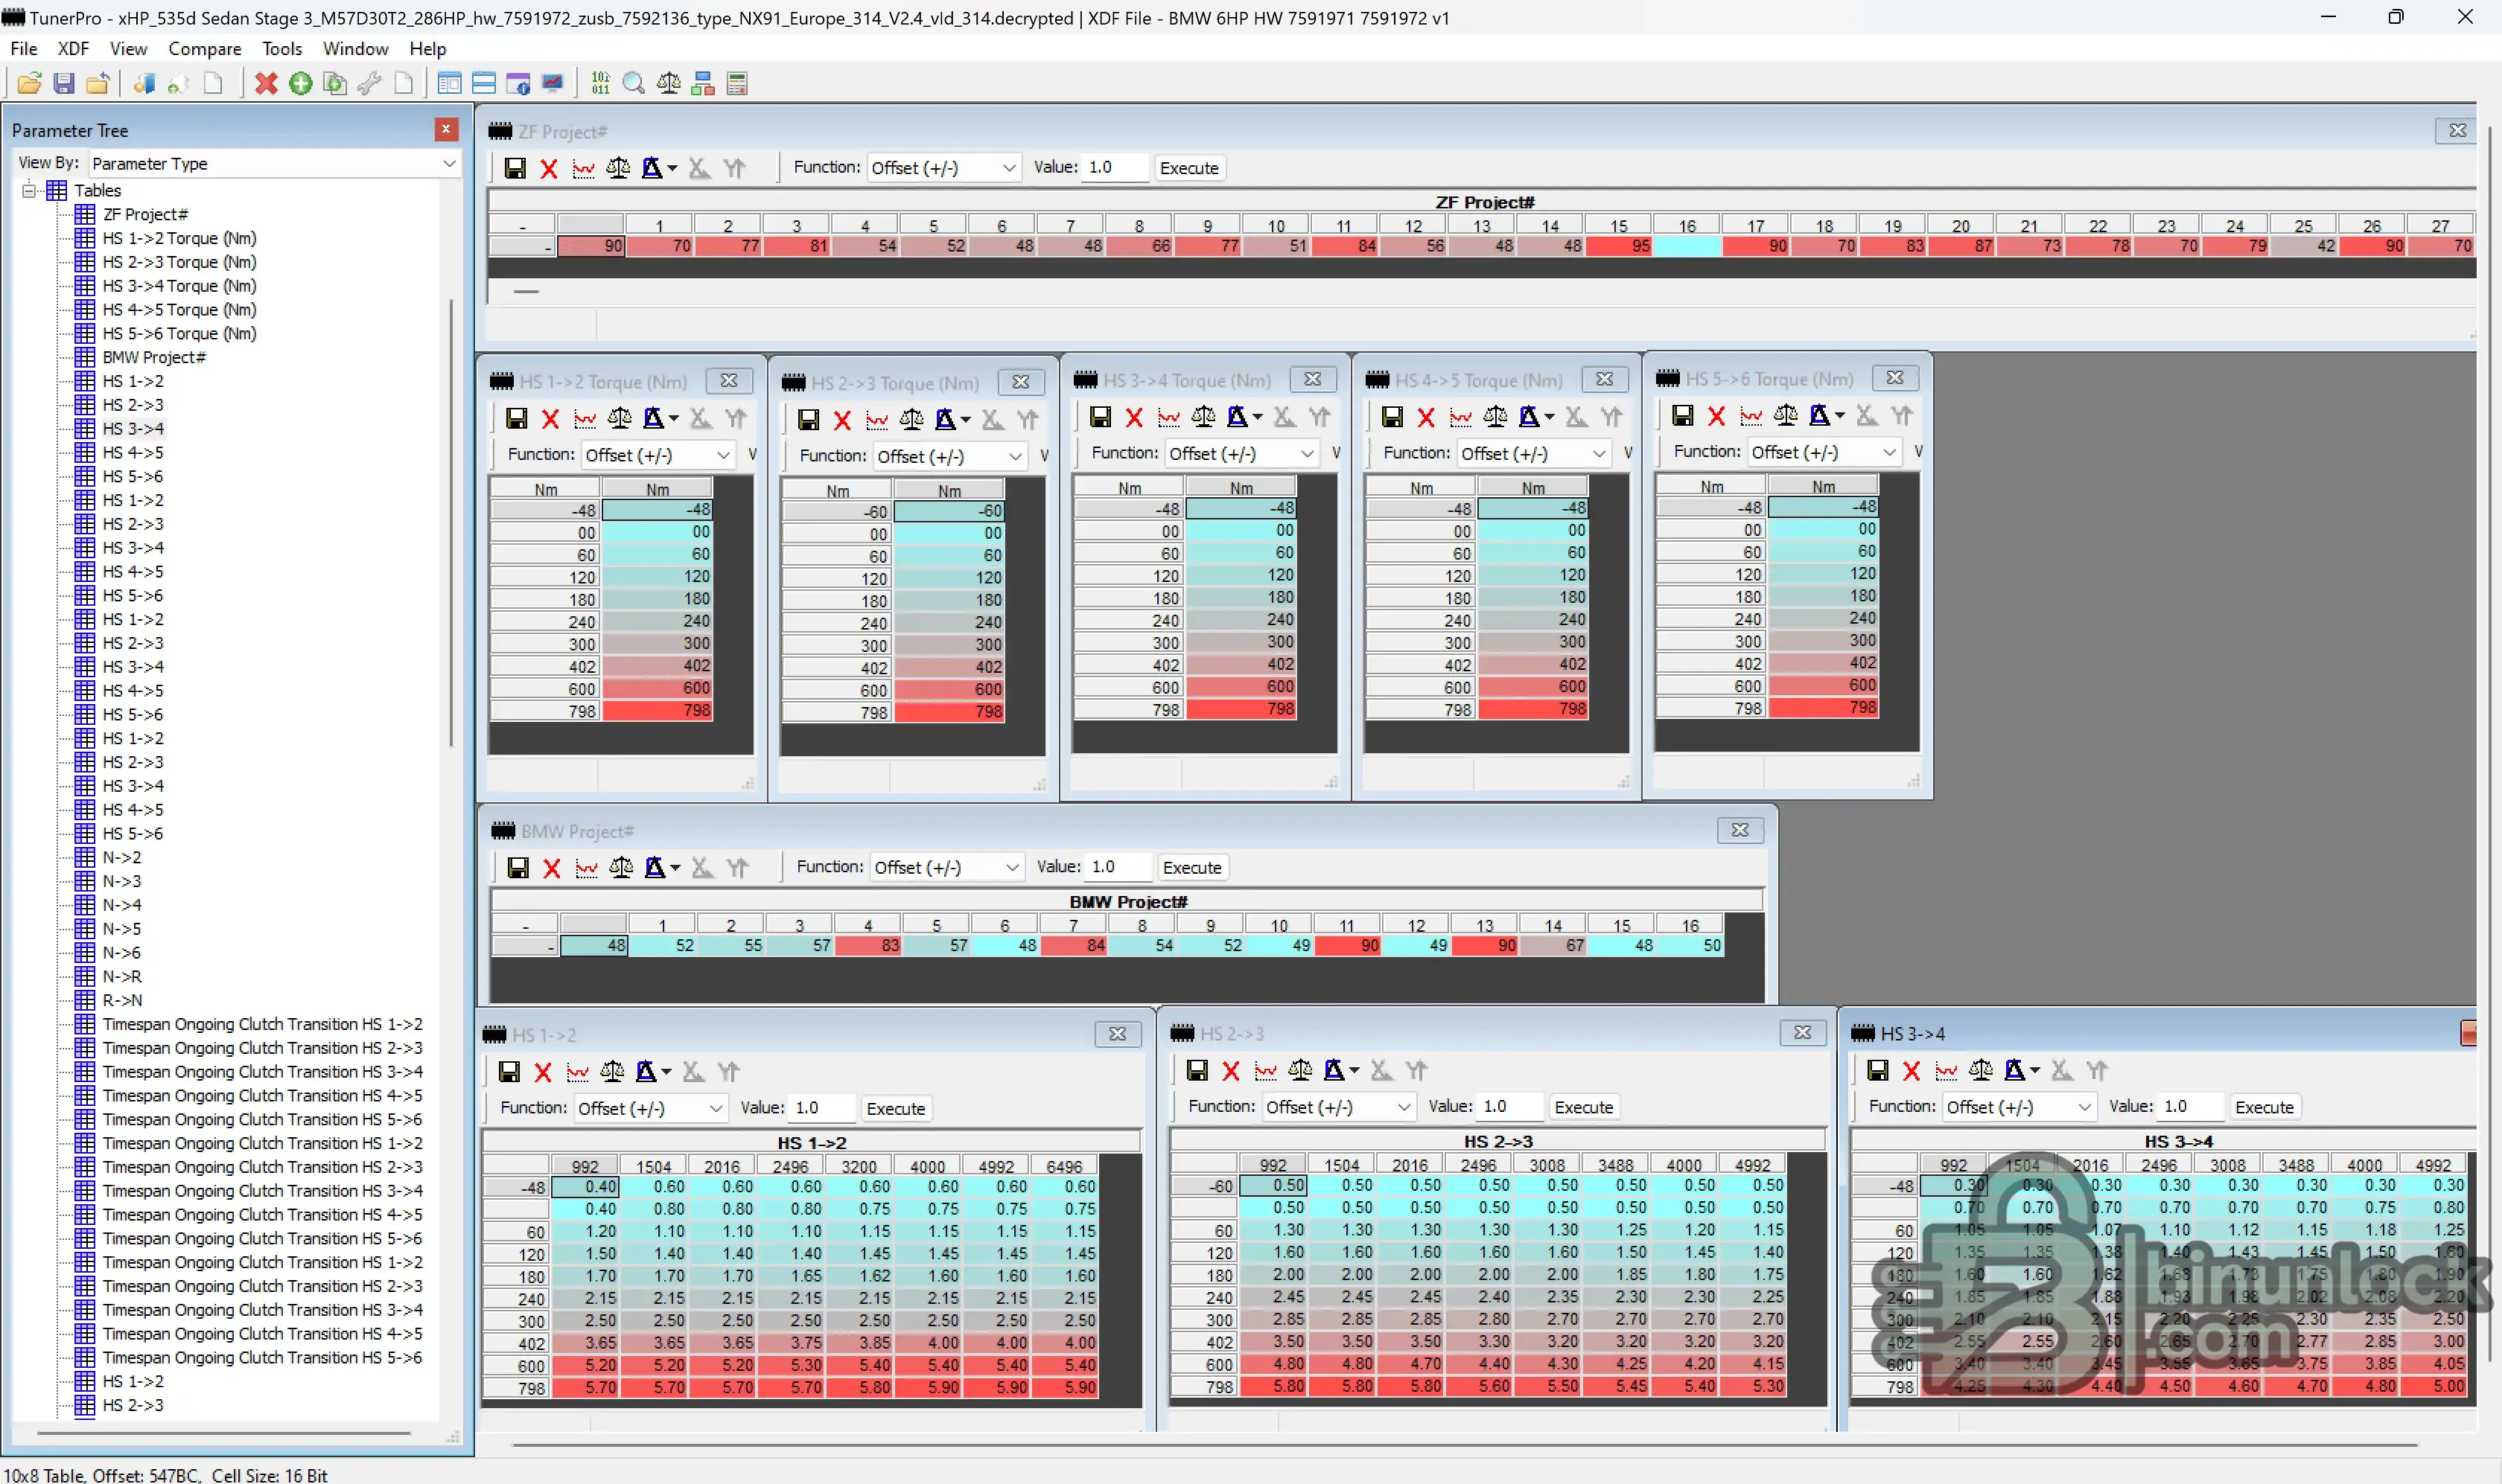Select N->R table in Parameter Tree
The height and width of the screenshot is (1484, 2502).
122,976
